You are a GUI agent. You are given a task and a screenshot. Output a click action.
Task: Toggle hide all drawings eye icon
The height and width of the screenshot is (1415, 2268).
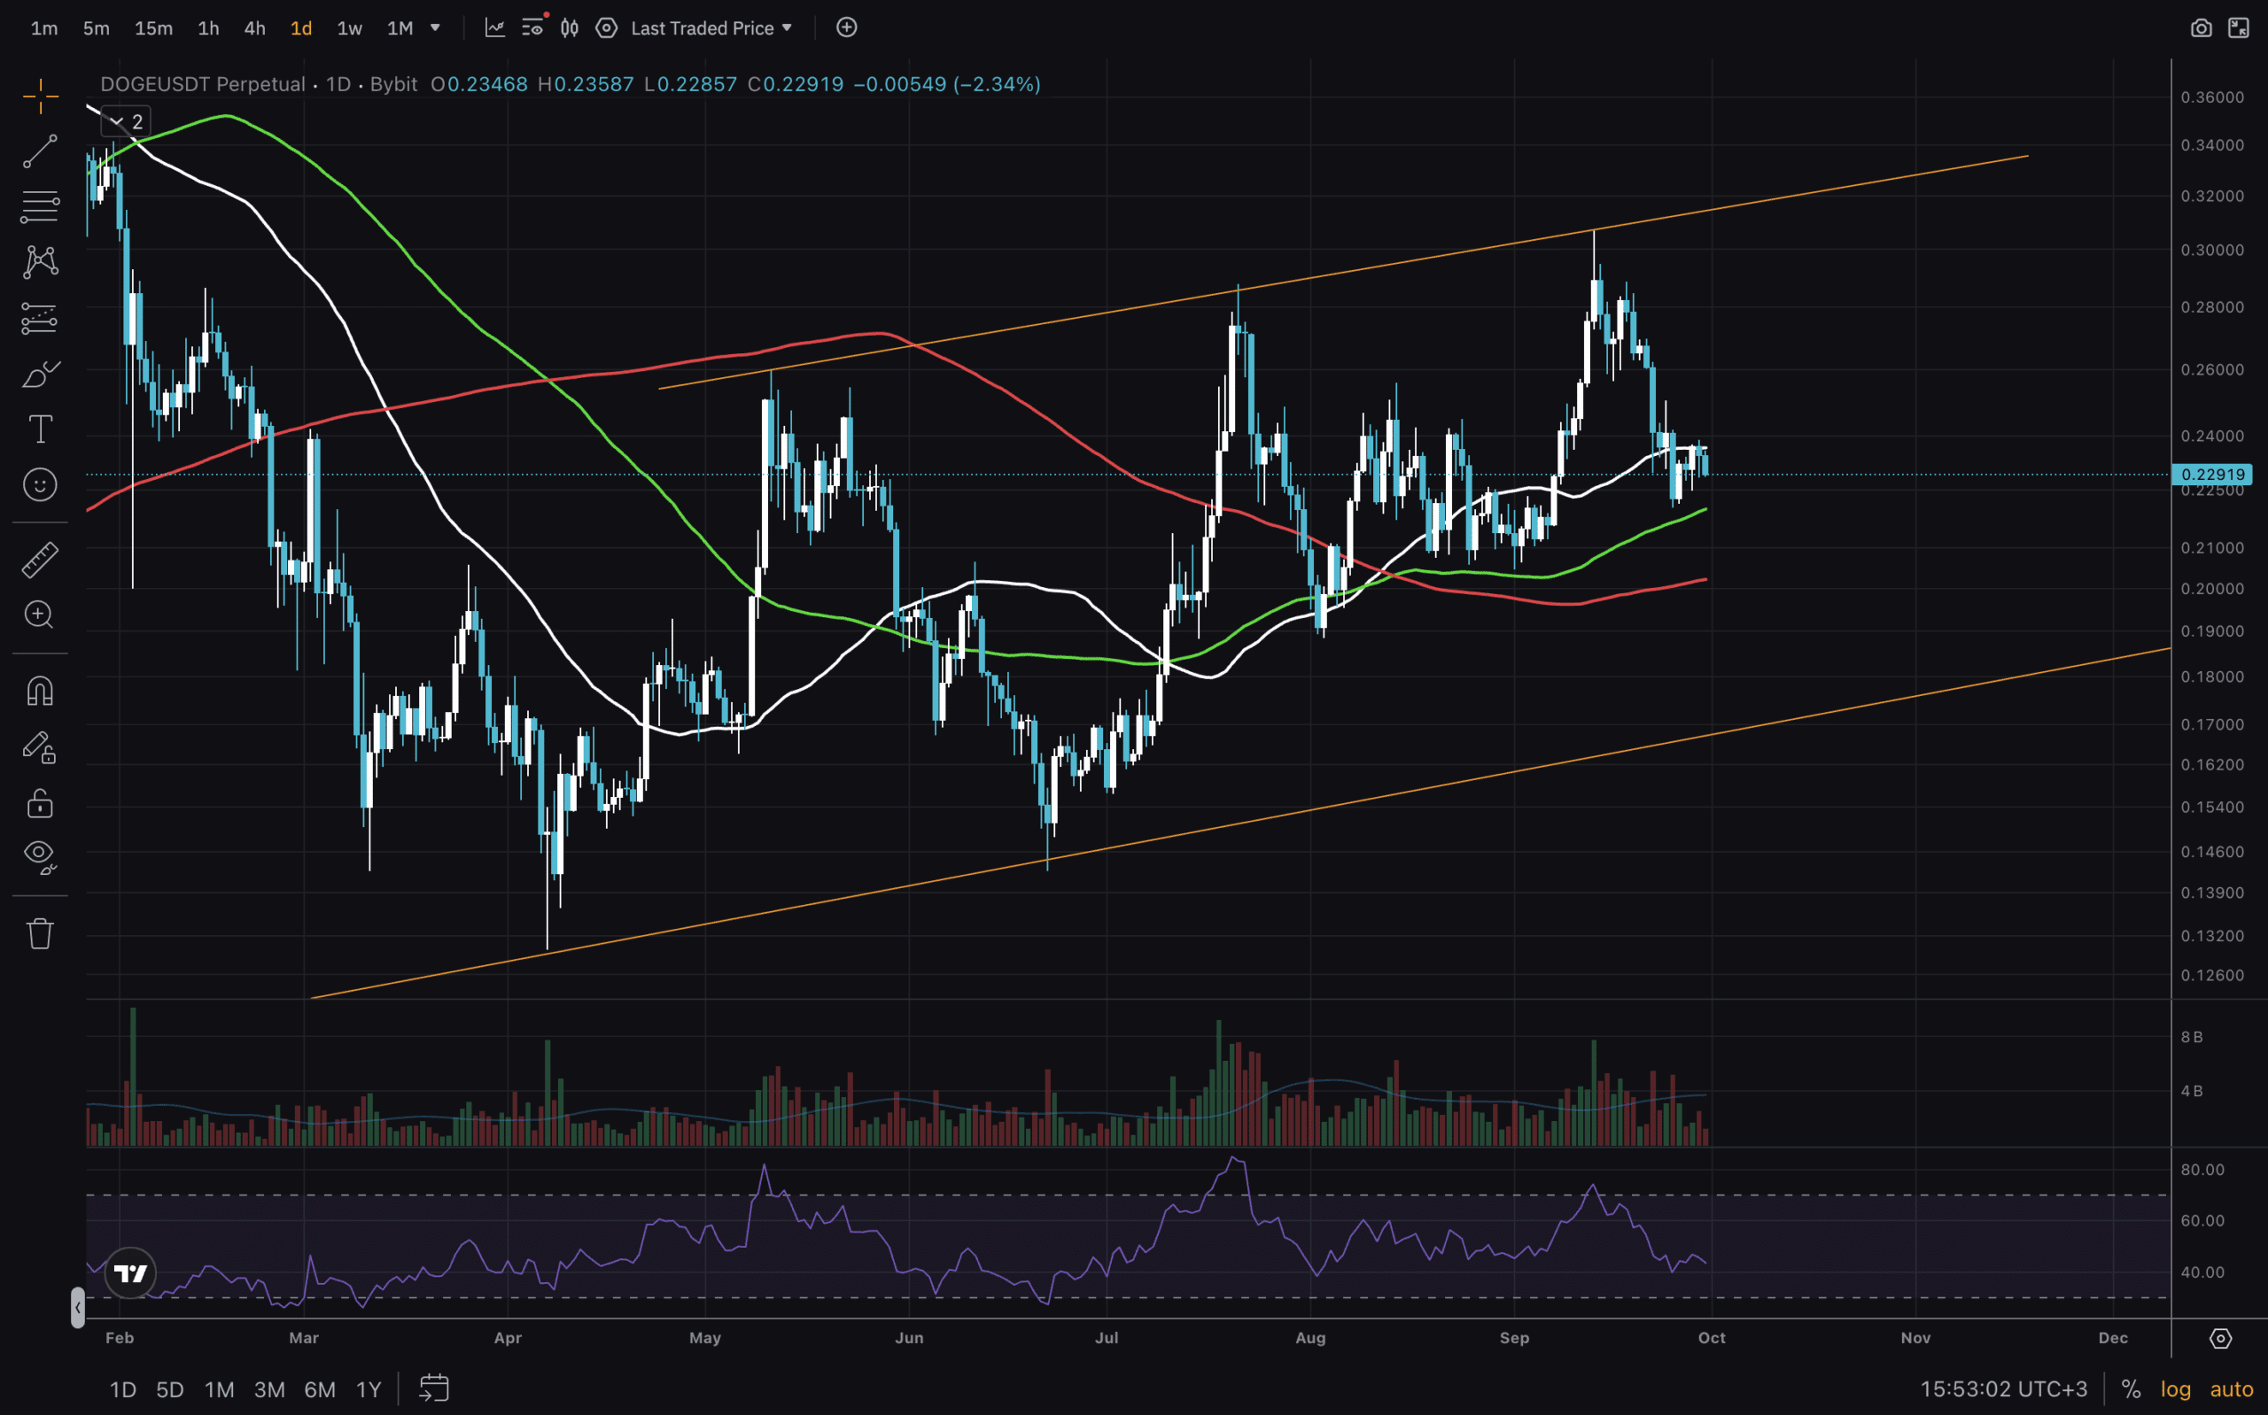pyautogui.click(x=39, y=855)
